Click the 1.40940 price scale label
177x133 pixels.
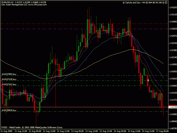173,121
